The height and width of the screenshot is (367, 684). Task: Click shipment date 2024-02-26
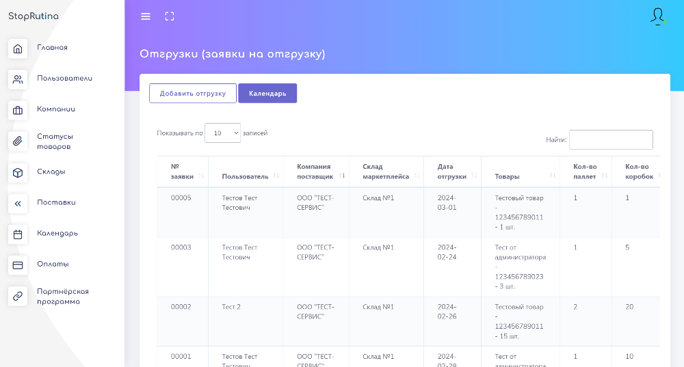(x=447, y=312)
